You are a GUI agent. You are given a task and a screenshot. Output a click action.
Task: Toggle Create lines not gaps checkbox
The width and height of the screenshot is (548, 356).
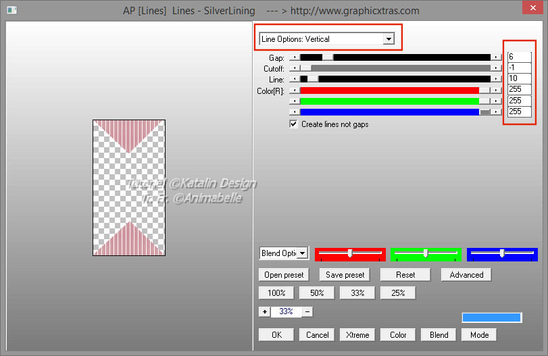click(293, 124)
